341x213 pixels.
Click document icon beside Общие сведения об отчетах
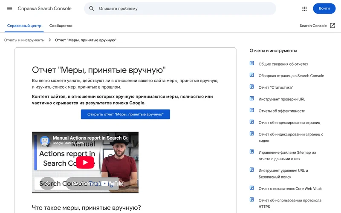coord(252,63)
